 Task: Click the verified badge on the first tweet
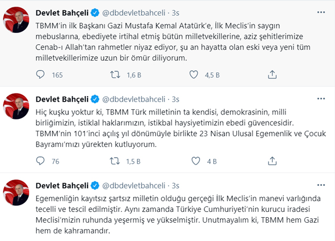pyautogui.click(x=95, y=13)
